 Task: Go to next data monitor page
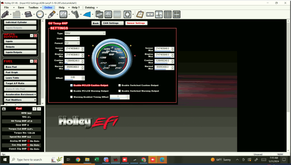pyautogui.click(x=39, y=109)
